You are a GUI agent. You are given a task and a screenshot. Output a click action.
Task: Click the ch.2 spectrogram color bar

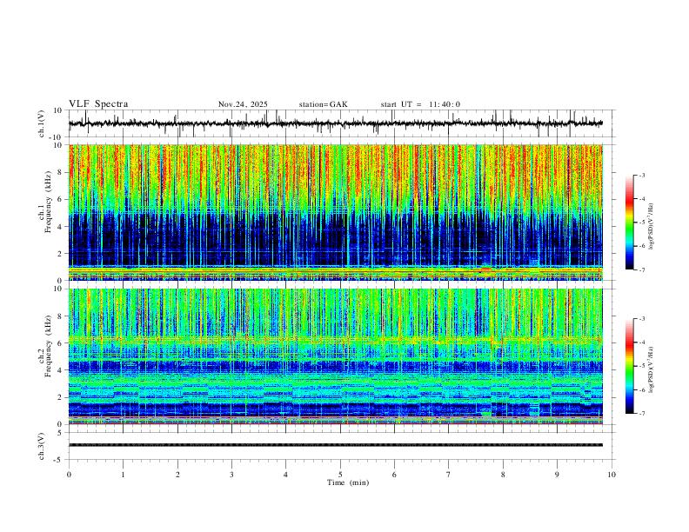coord(630,366)
